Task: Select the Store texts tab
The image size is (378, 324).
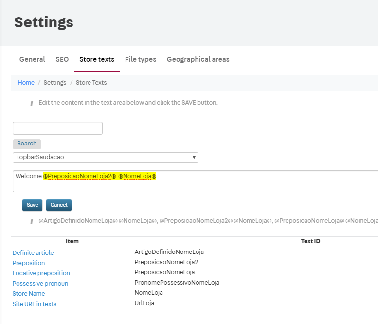Action: tap(97, 59)
